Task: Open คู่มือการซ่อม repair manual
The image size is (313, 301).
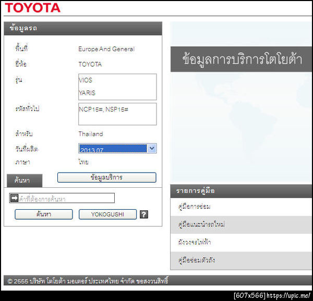Action: coord(241,207)
